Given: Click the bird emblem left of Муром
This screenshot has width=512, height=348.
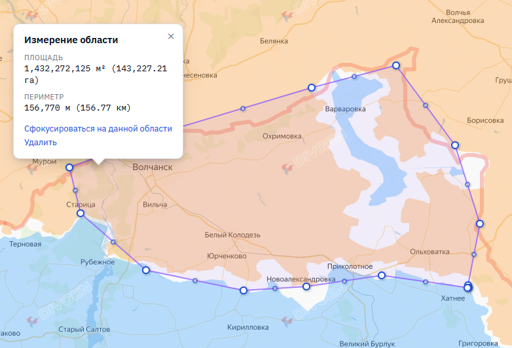Looking at the screenshot, I should click(32, 169).
